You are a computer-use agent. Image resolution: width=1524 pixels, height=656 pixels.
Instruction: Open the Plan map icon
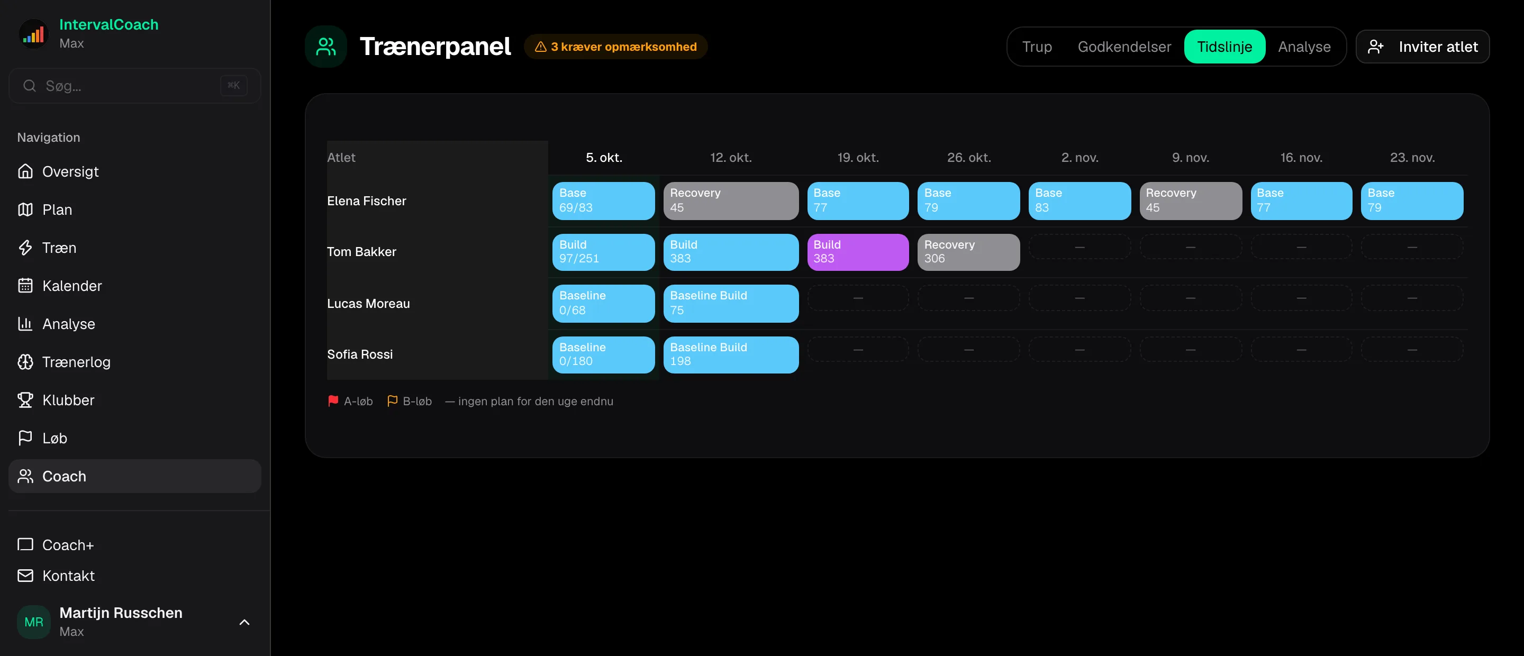(25, 209)
